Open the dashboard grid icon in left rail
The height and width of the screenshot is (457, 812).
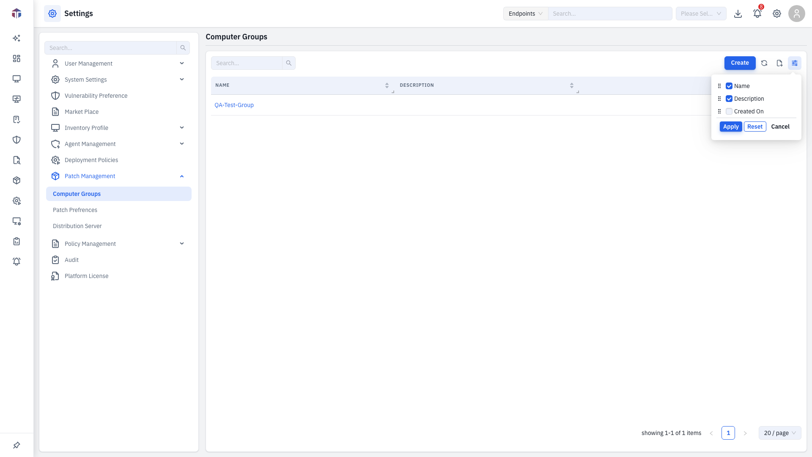[16, 58]
